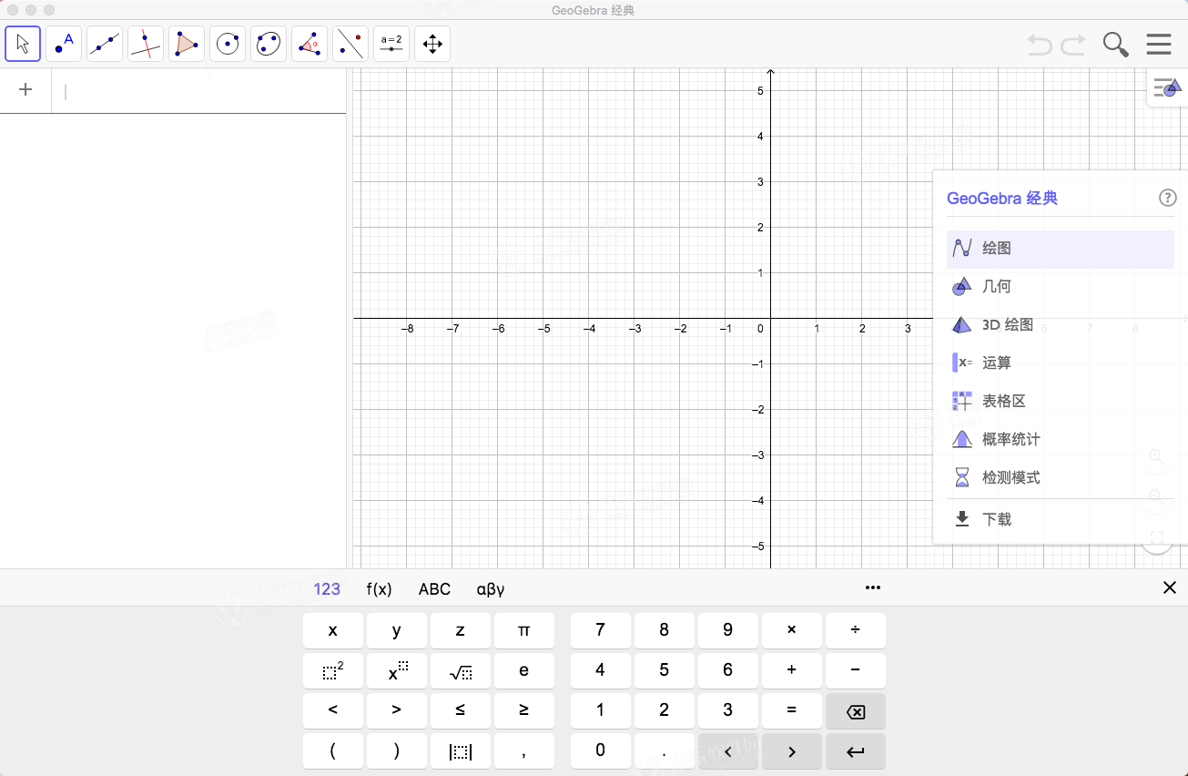Choose 检测模式 option

1061,478
